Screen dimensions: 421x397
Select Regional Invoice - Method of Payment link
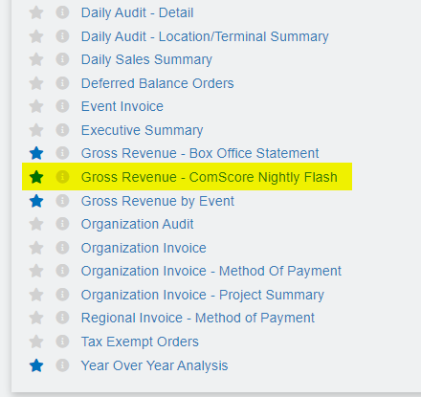point(198,318)
